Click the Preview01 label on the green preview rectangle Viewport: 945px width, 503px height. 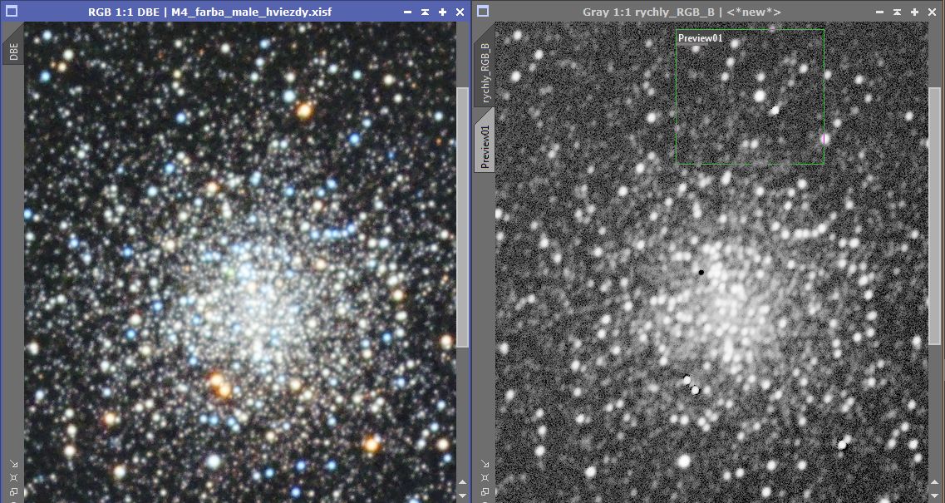click(x=701, y=38)
